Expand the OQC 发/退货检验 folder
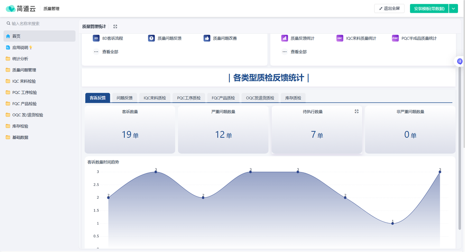Viewport: 465px width, 252px height. 40,115
